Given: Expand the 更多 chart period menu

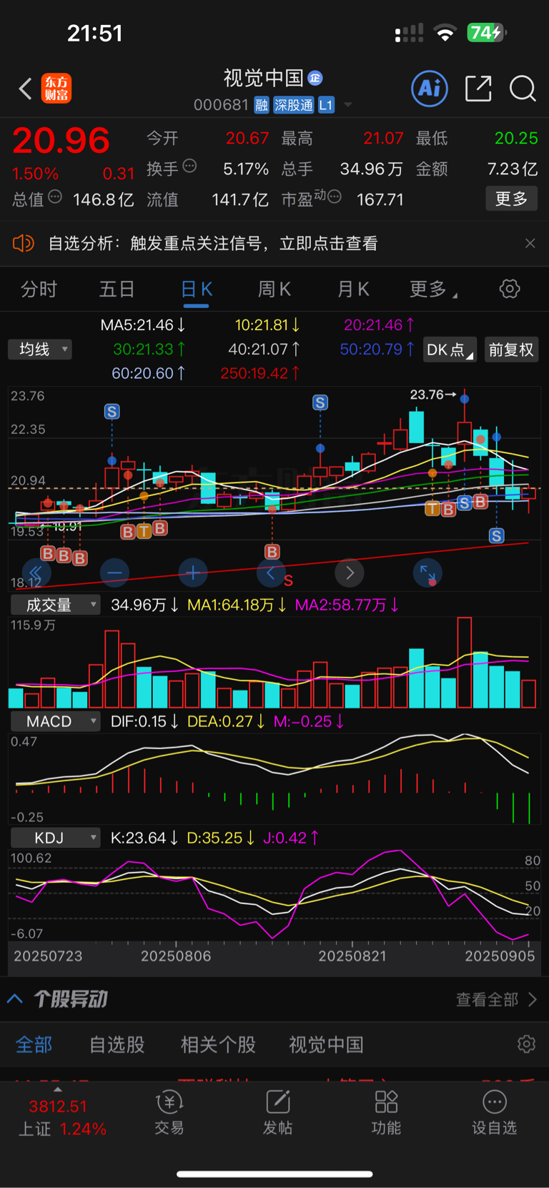Looking at the screenshot, I should (432, 289).
